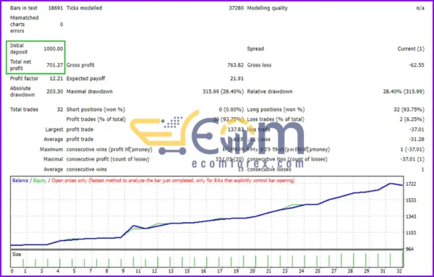Click the "Relative drawdown" label
The image size is (434, 277).
pos(270,91)
